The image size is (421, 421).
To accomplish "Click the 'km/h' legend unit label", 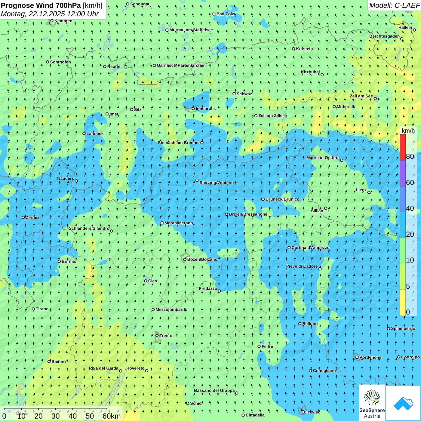I will pyautogui.click(x=408, y=131).
